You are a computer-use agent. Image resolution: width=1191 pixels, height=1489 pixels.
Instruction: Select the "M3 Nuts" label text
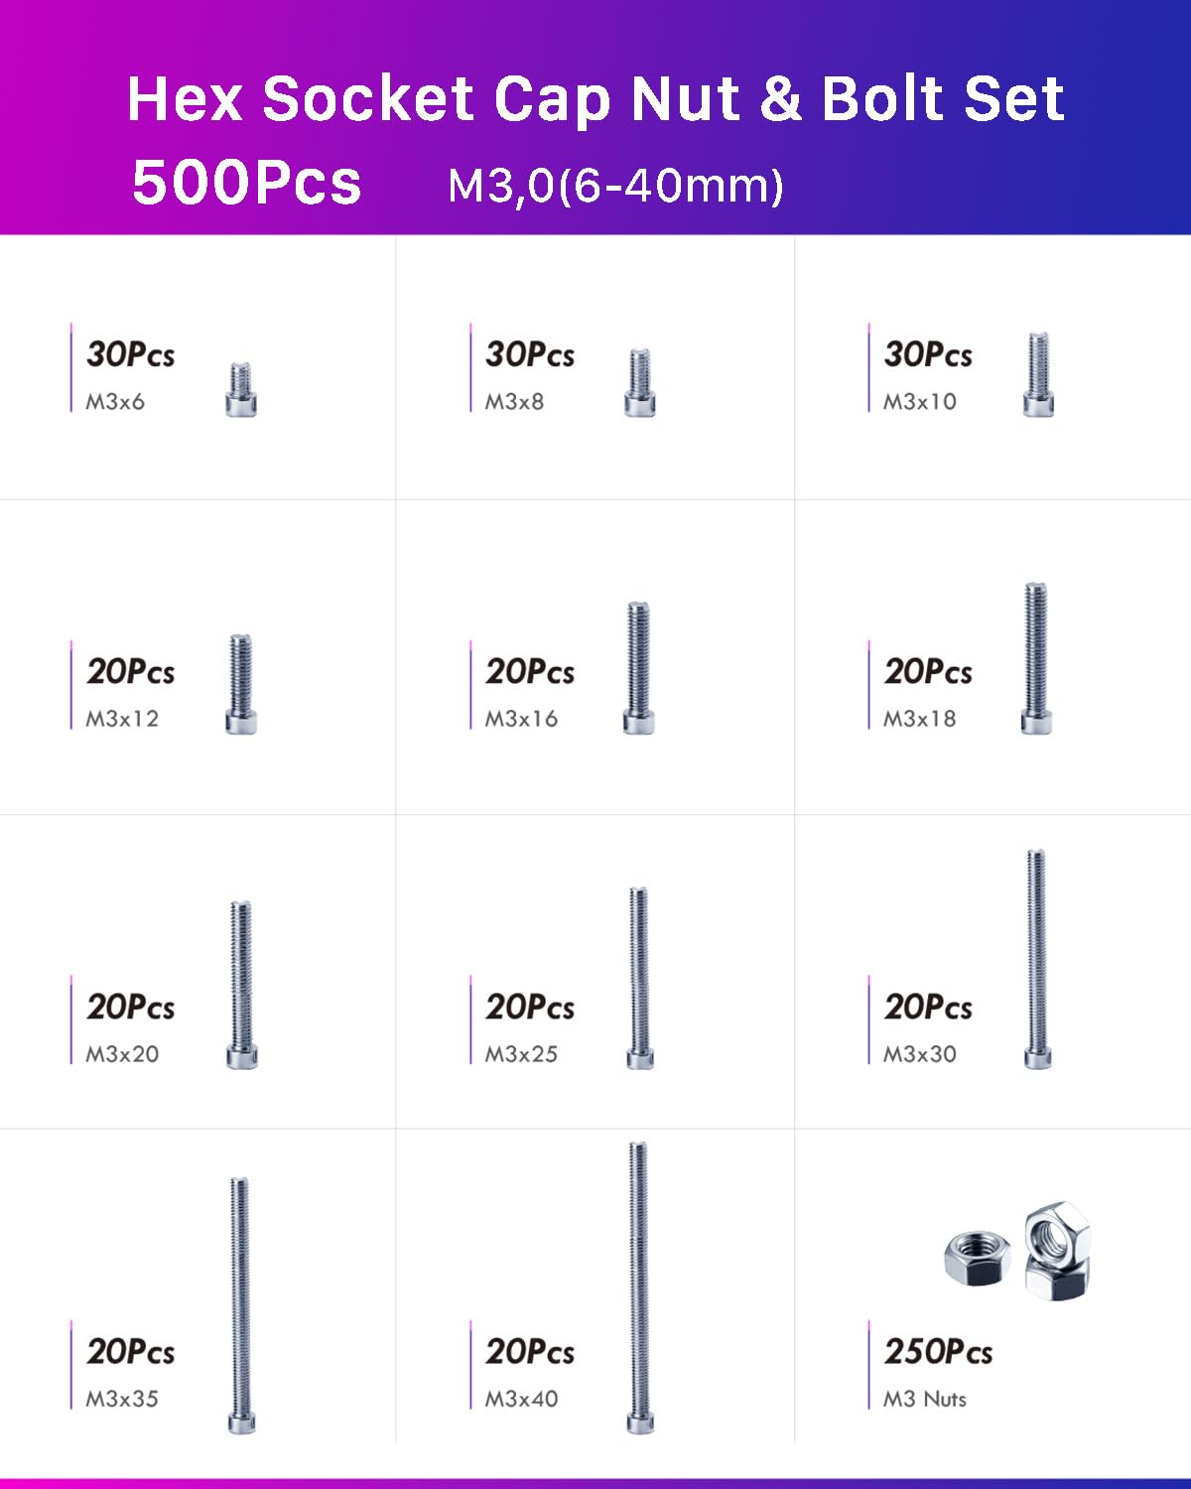(x=925, y=1399)
